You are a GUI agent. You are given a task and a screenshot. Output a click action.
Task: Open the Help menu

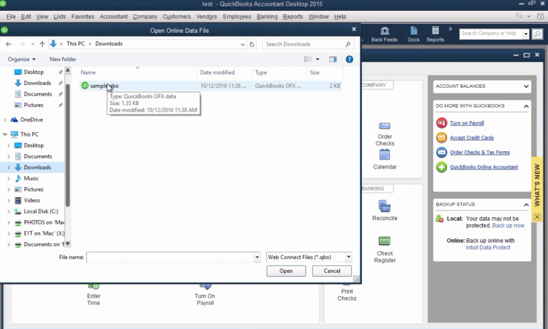(340, 17)
